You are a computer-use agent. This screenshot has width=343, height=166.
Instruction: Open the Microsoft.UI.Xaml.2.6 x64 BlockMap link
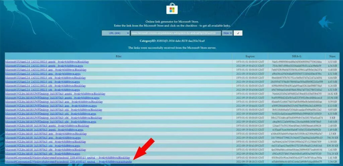click(x=45, y=78)
